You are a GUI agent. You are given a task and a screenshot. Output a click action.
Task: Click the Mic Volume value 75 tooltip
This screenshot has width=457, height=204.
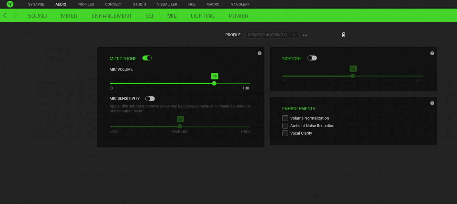215,76
